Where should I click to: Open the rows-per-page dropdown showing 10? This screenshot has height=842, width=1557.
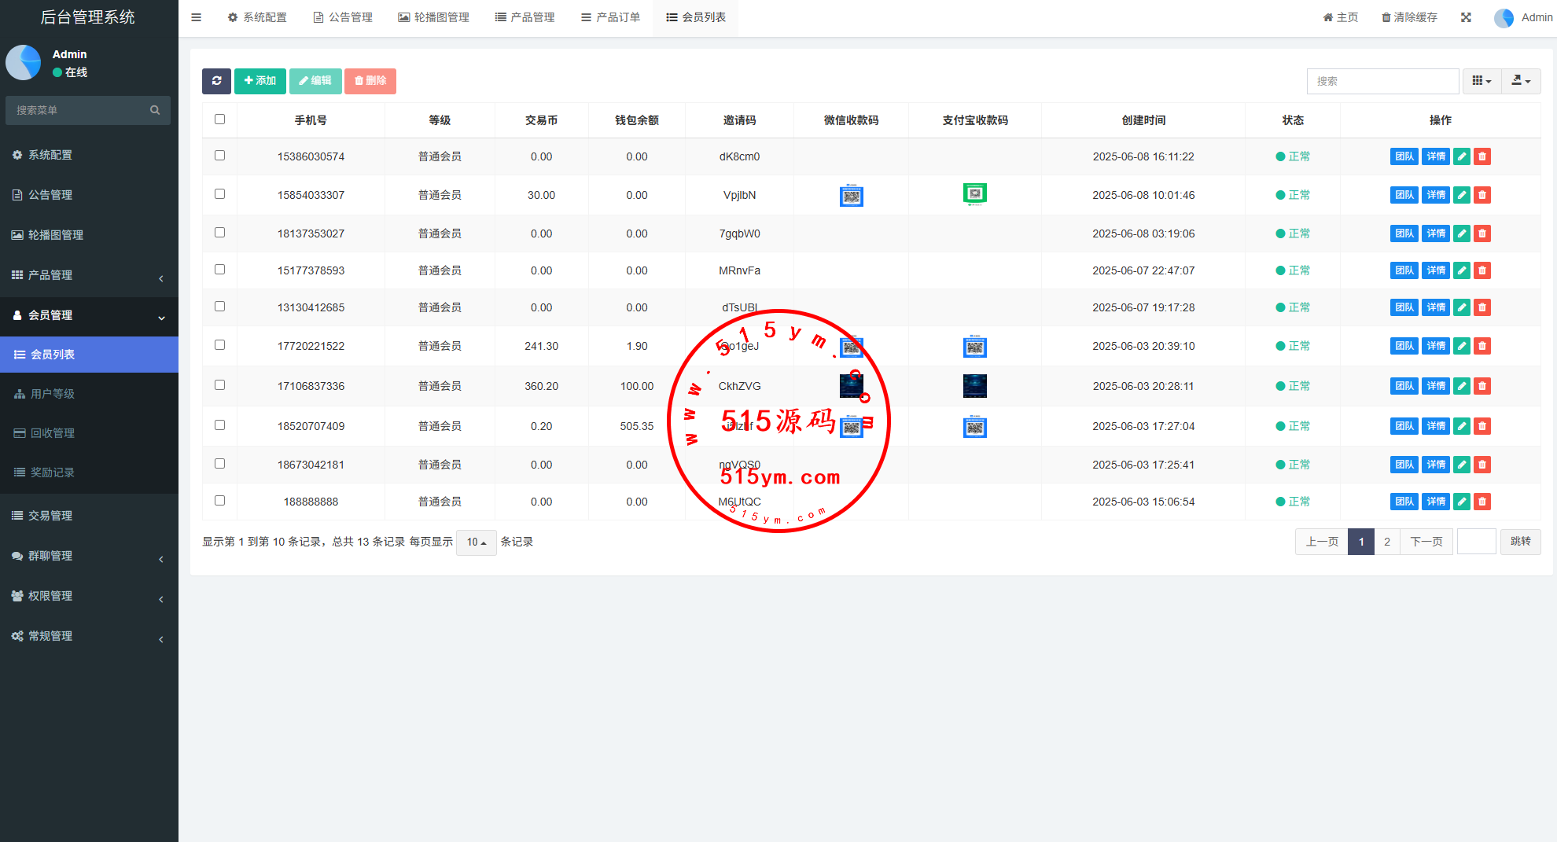click(x=476, y=542)
